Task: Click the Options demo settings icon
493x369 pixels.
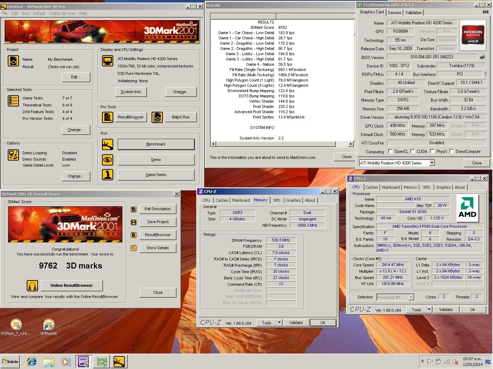Action: click(13, 155)
